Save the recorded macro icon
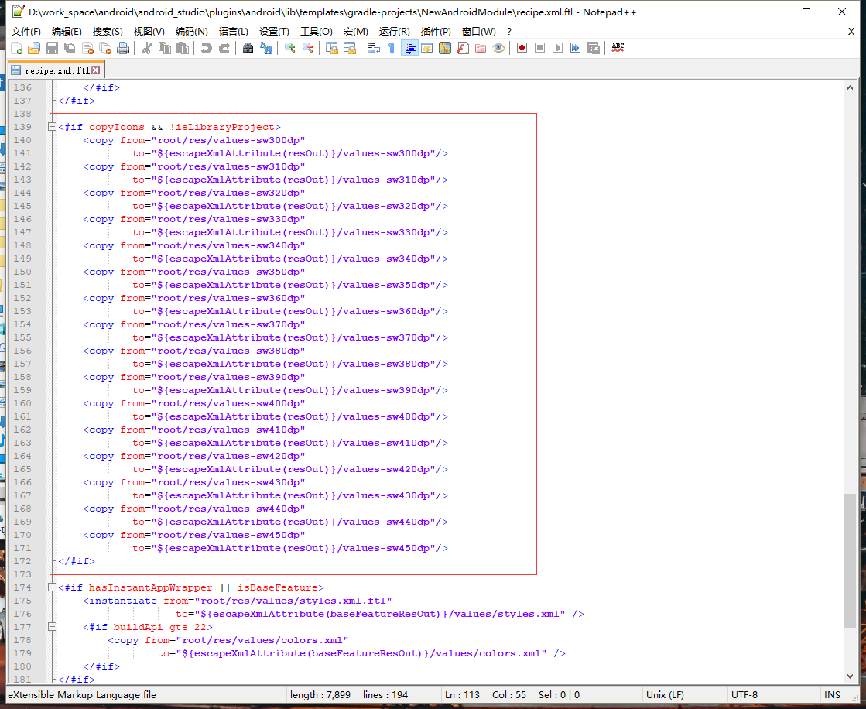 tap(593, 49)
